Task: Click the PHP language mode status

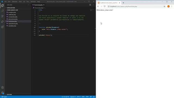Action: tap(87, 97)
